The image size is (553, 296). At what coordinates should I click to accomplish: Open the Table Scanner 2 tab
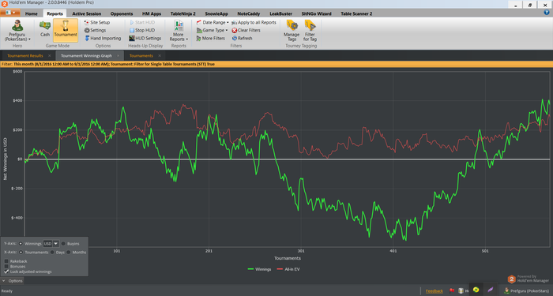tap(356, 13)
